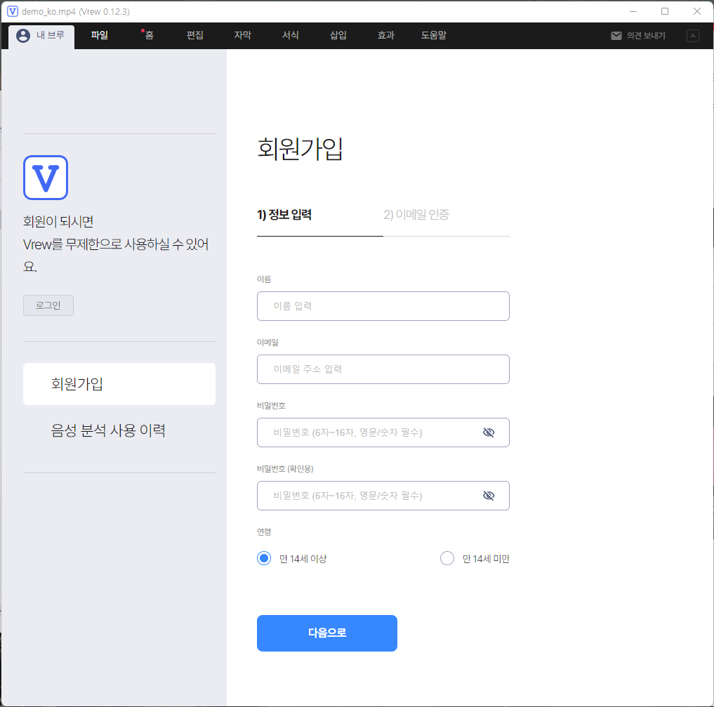Select the profile avatar icon on 내 브루 tab
This screenshot has width=714, height=707.
click(22, 35)
